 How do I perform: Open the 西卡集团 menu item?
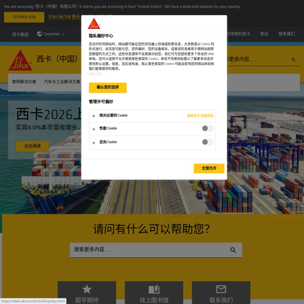(20, 34)
